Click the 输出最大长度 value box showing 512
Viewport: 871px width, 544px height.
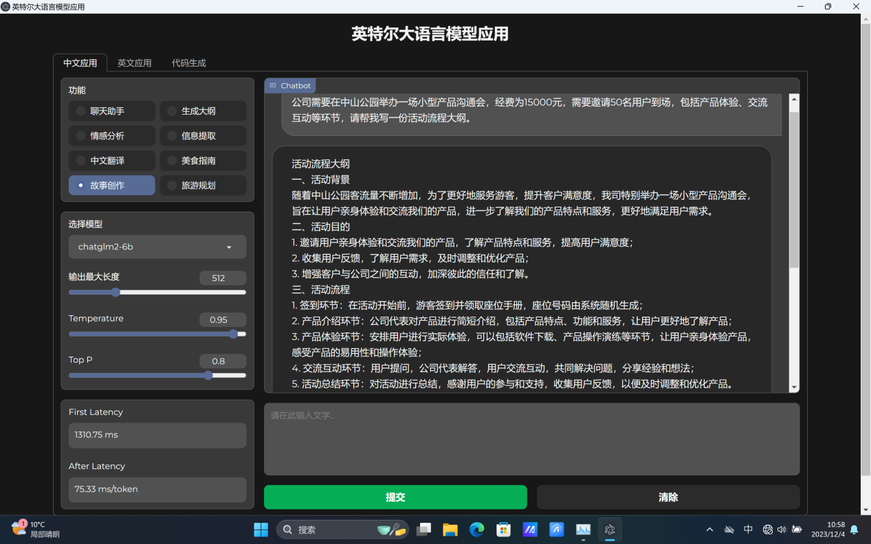(223, 278)
